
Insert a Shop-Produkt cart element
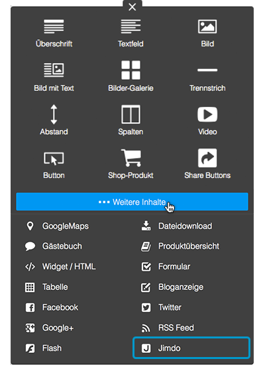(131, 164)
